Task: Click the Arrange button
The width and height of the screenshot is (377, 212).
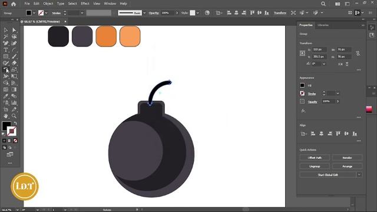Action: click(347, 166)
